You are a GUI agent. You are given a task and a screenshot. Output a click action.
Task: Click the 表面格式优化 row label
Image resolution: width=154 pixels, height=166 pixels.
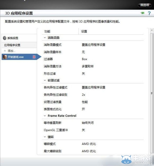[53, 109]
